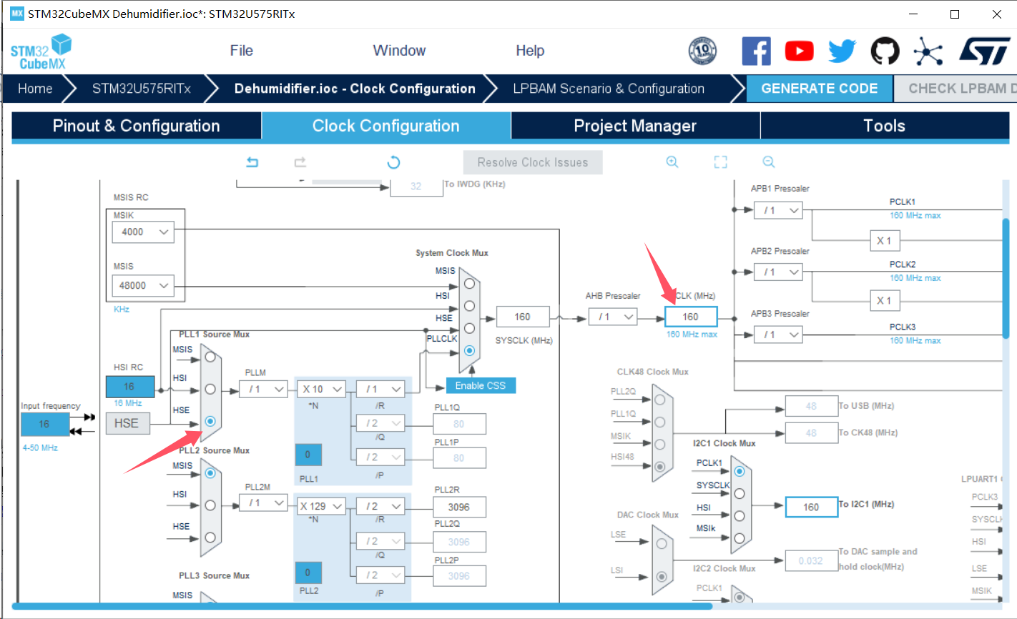Click the Enable CSS button
Screen dimensions: 1017x619
tap(481, 385)
